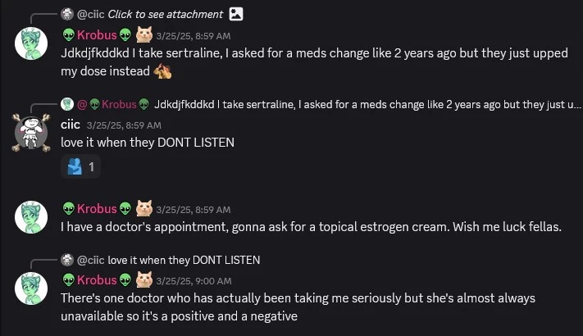Screen dimensions: 583x336
Task: Click small ciic avatar in the bottom reply preview
Action: click(67, 260)
